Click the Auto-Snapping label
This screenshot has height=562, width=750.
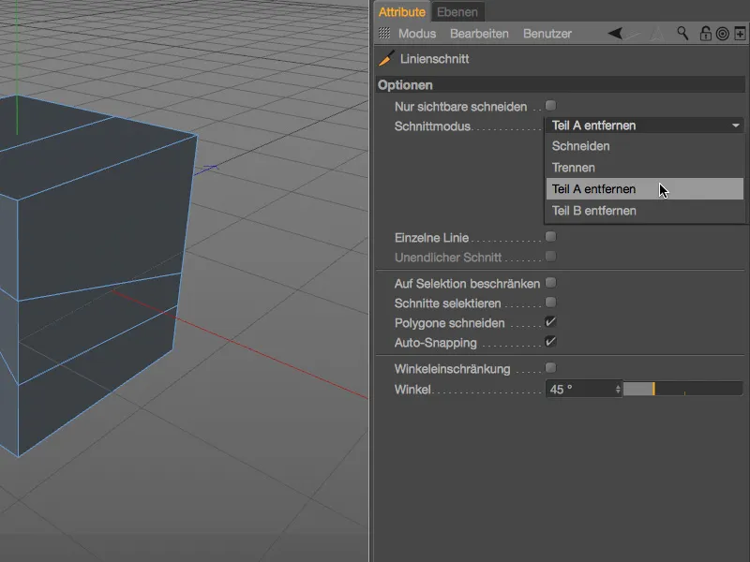[435, 343]
